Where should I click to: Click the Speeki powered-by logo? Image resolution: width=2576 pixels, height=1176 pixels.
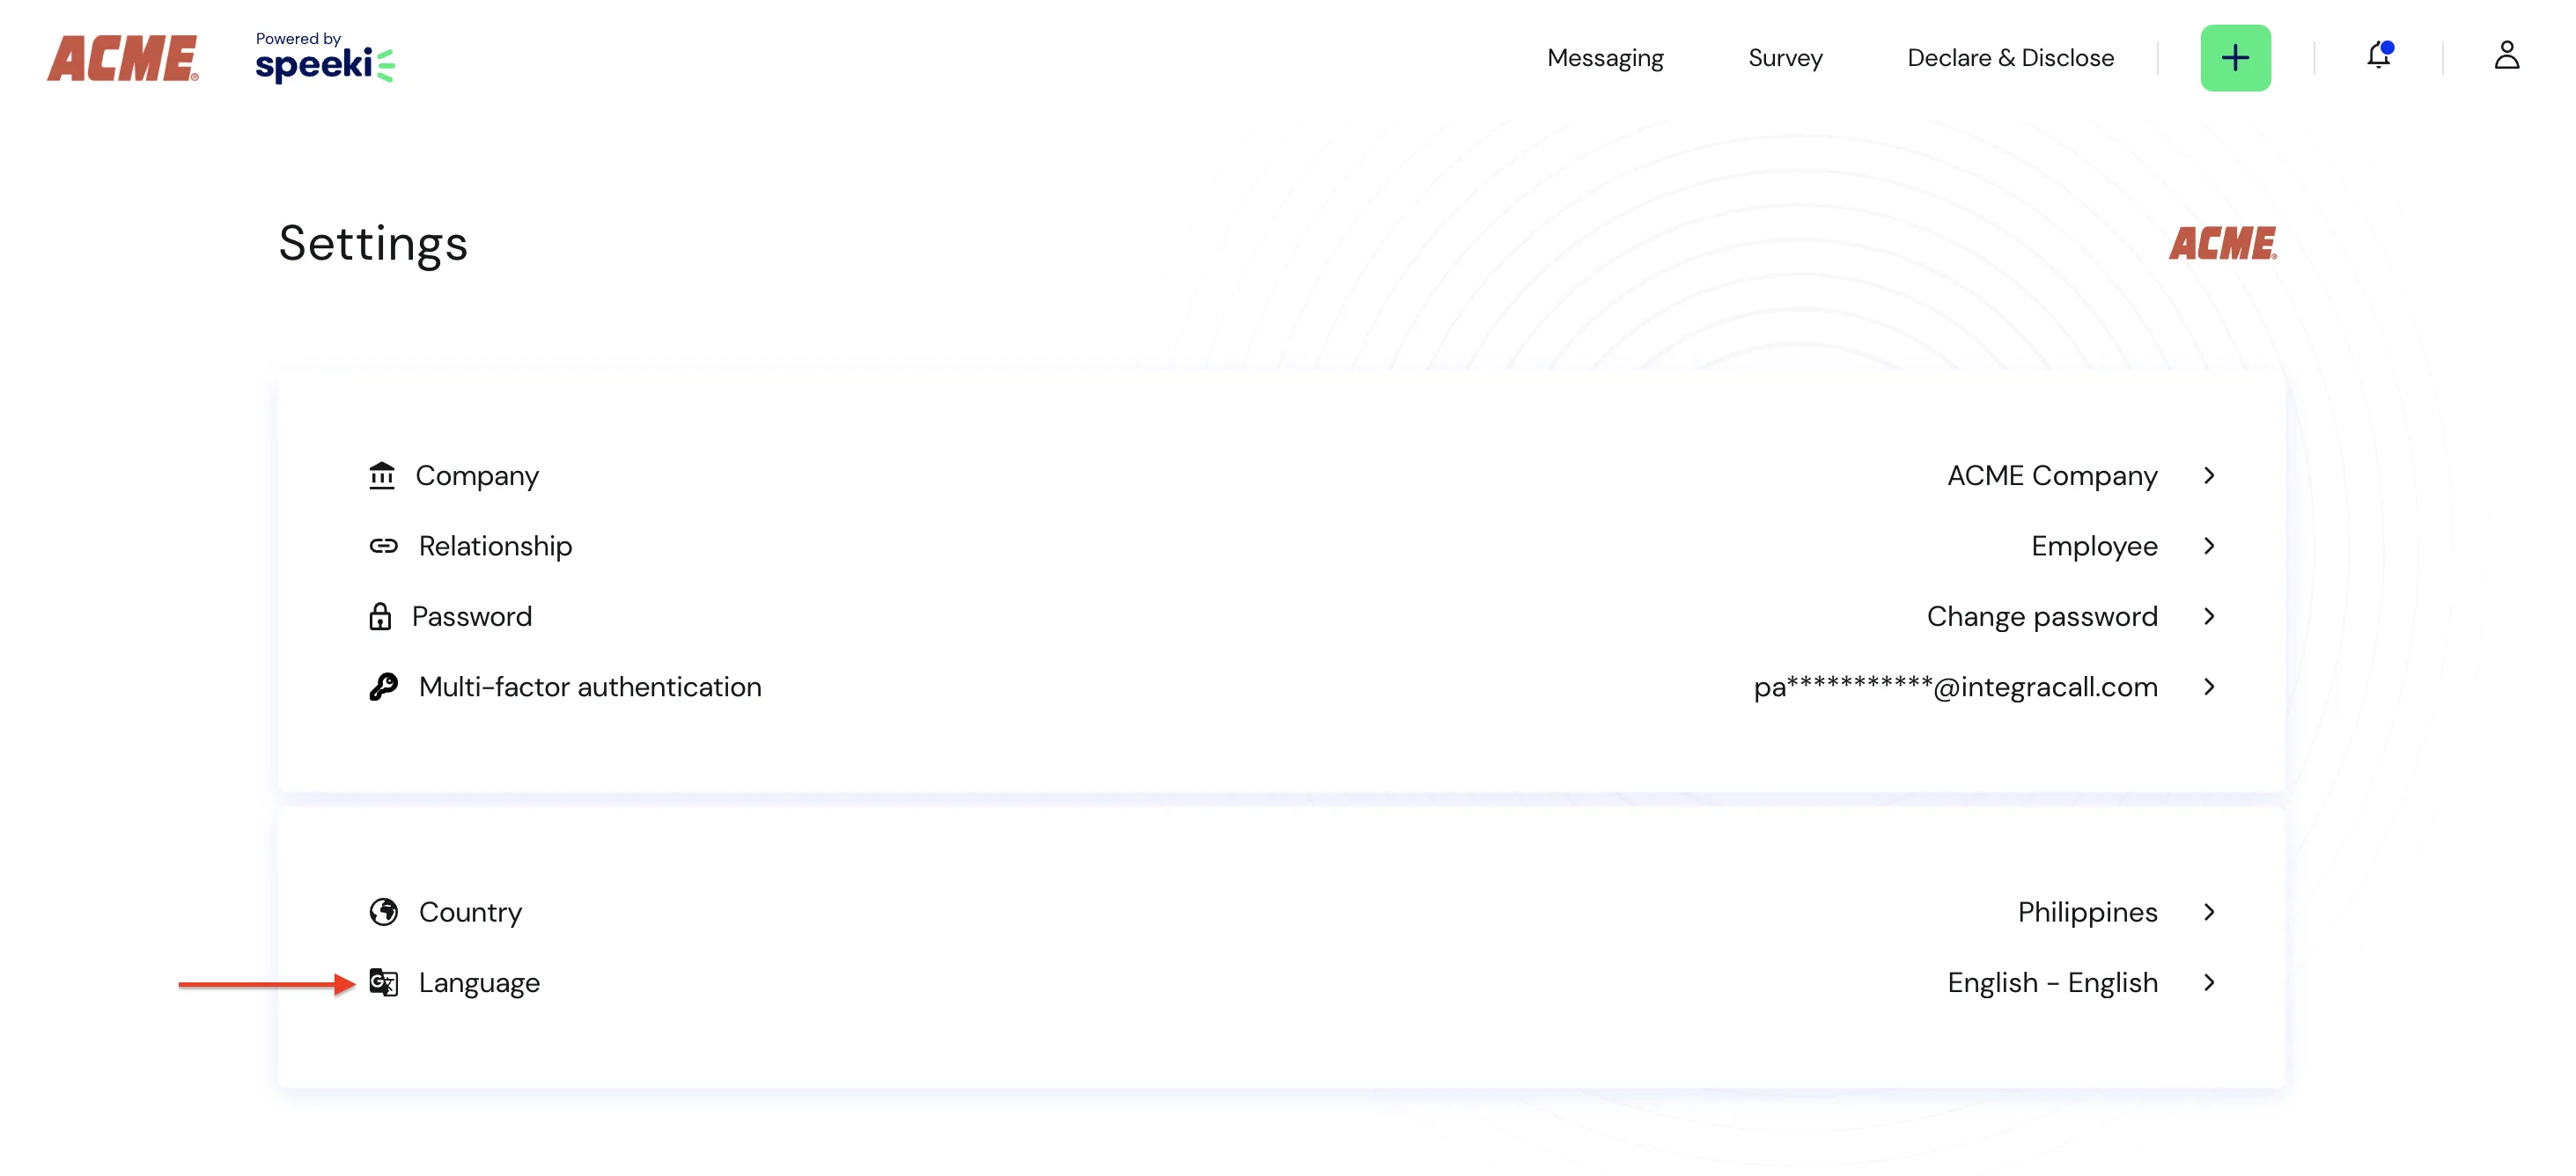(325, 57)
